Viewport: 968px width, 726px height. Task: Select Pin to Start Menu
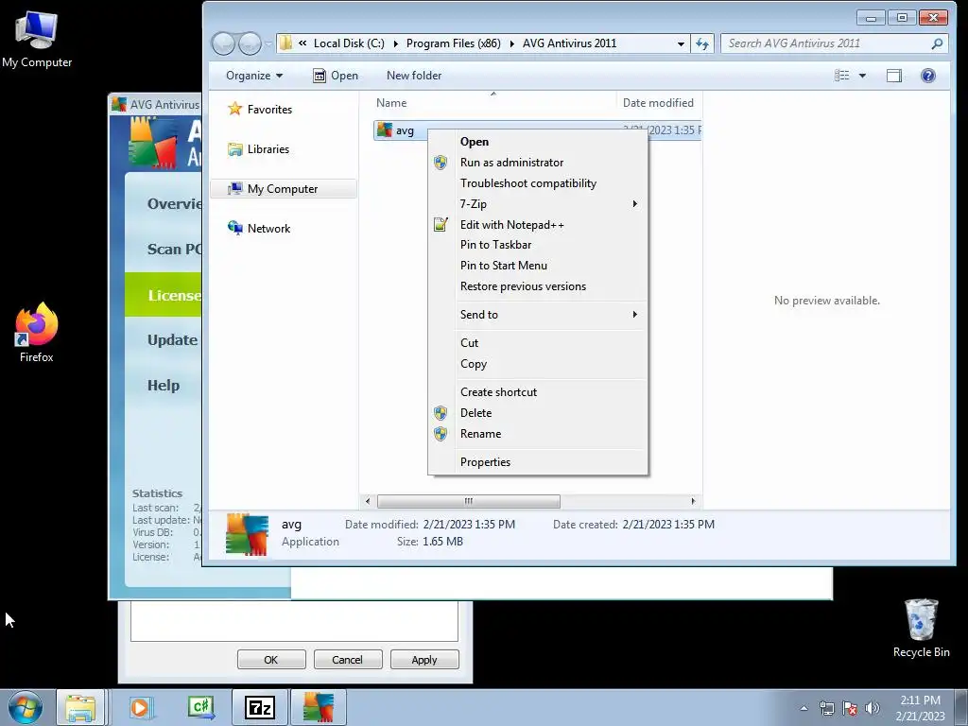(x=504, y=266)
